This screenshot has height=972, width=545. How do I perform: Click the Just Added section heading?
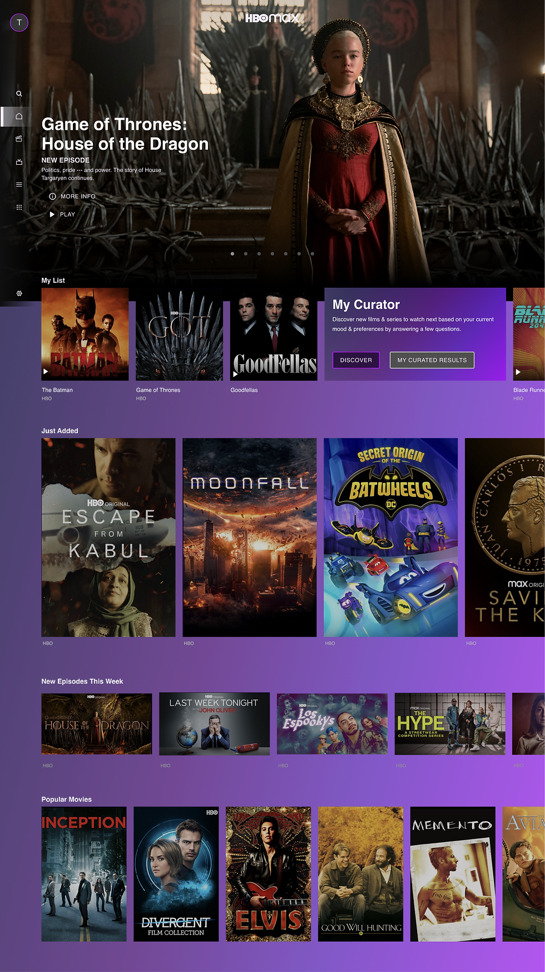pyautogui.click(x=60, y=431)
